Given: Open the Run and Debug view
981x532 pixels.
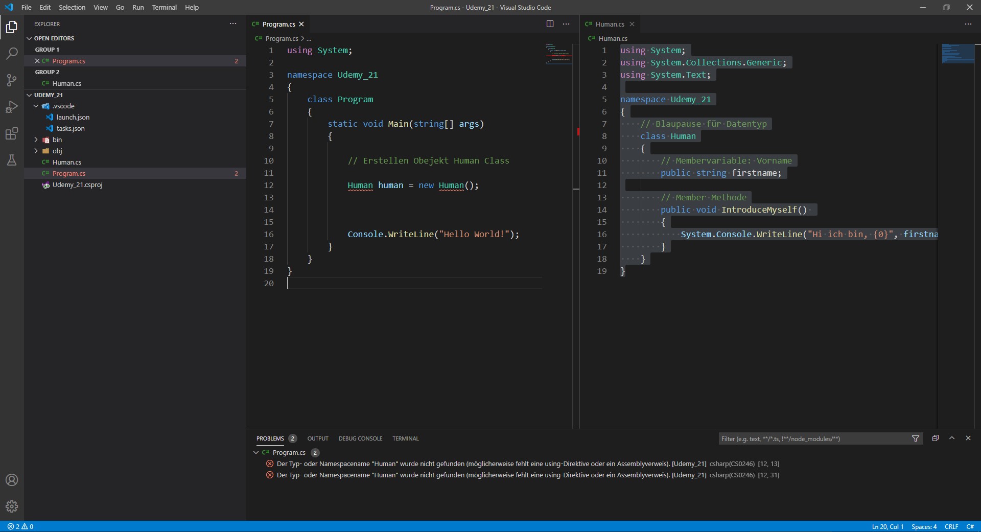Looking at the screenshot, I should click(12, 107).
